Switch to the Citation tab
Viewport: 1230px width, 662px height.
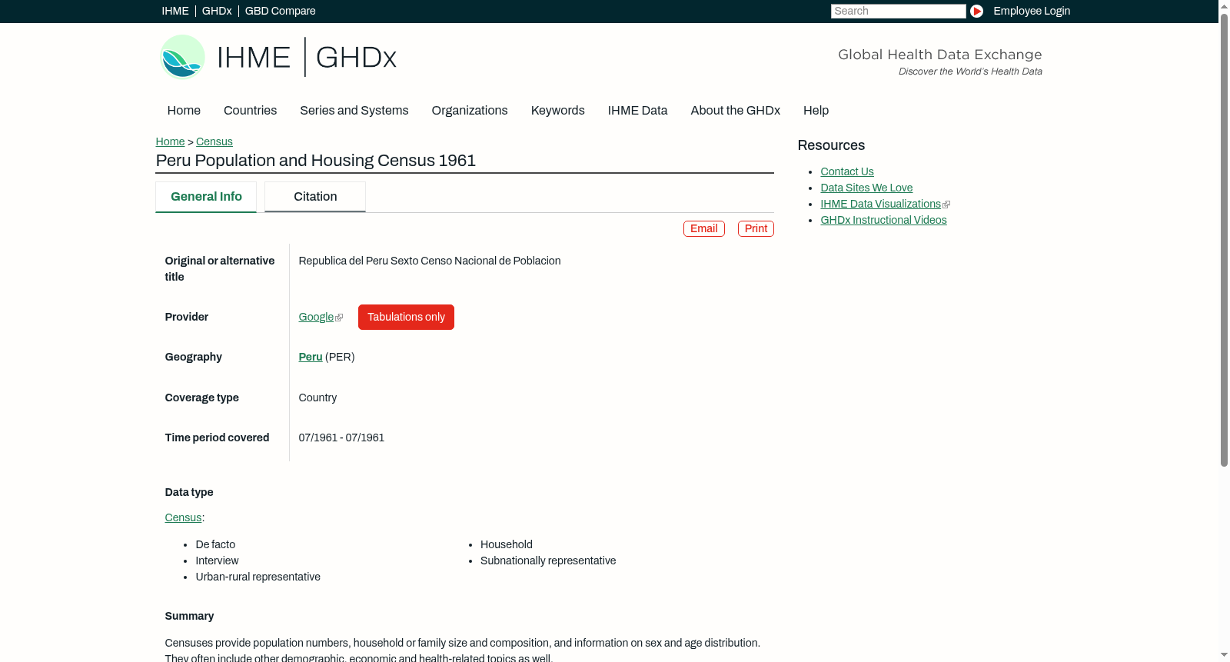pyautogui.click(x=315, y=197)
